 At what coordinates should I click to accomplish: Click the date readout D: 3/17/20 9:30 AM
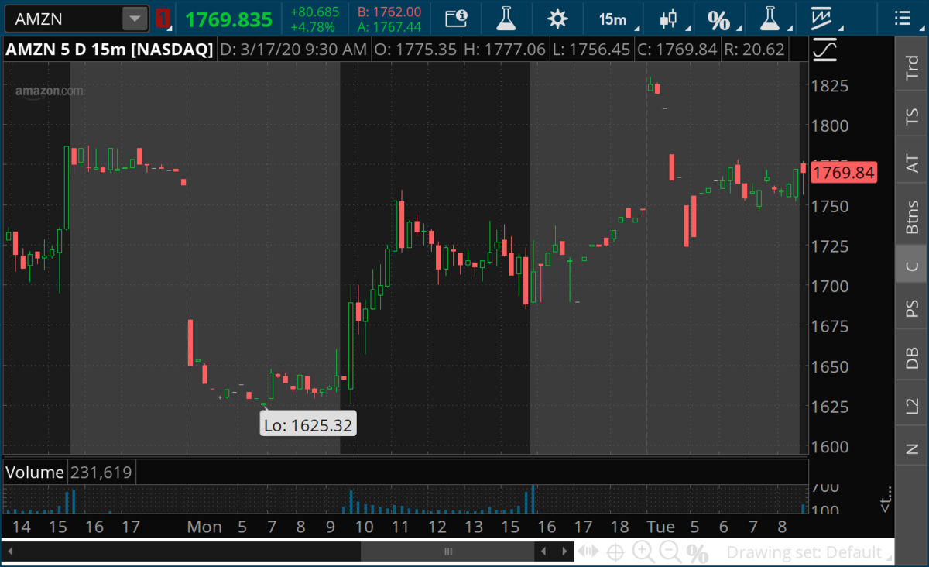[x=293, y=50]
